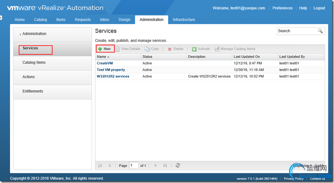Open the Help link
Viewport: 334px width, 183px height.
[x=303, y=8]
